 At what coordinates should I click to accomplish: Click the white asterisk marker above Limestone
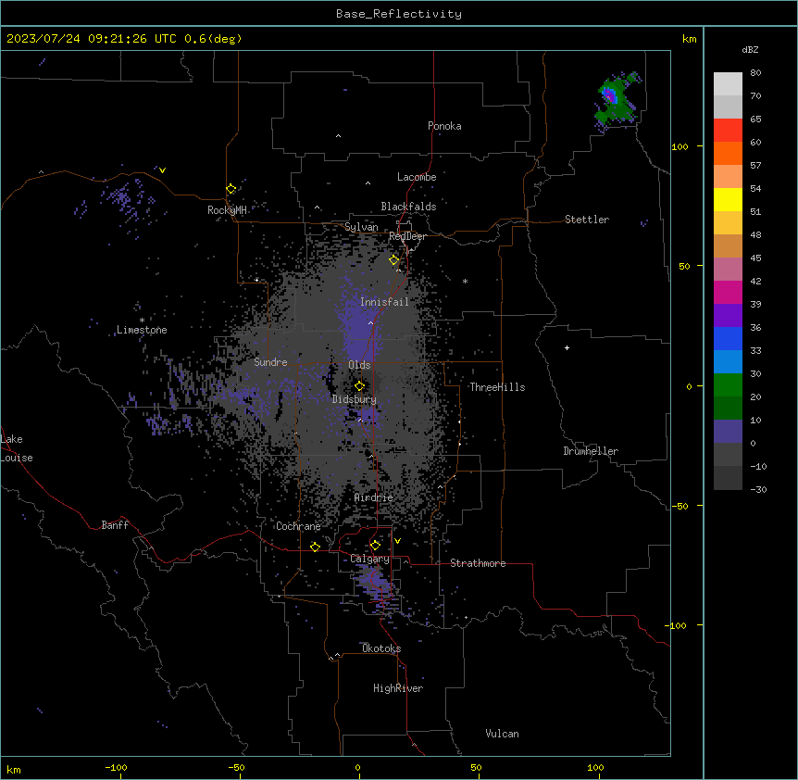tap(142, 321)
